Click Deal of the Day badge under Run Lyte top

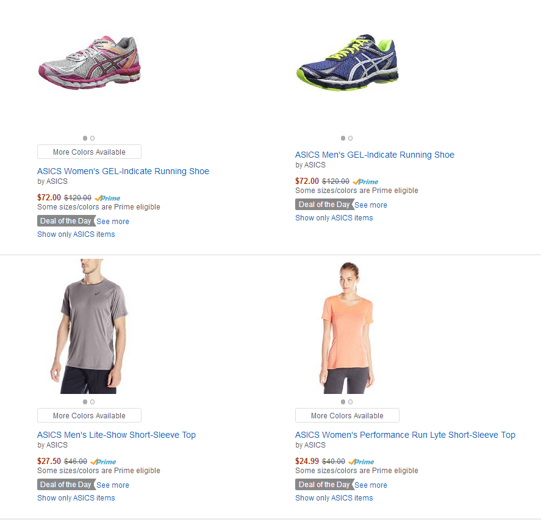pos(324,485)
